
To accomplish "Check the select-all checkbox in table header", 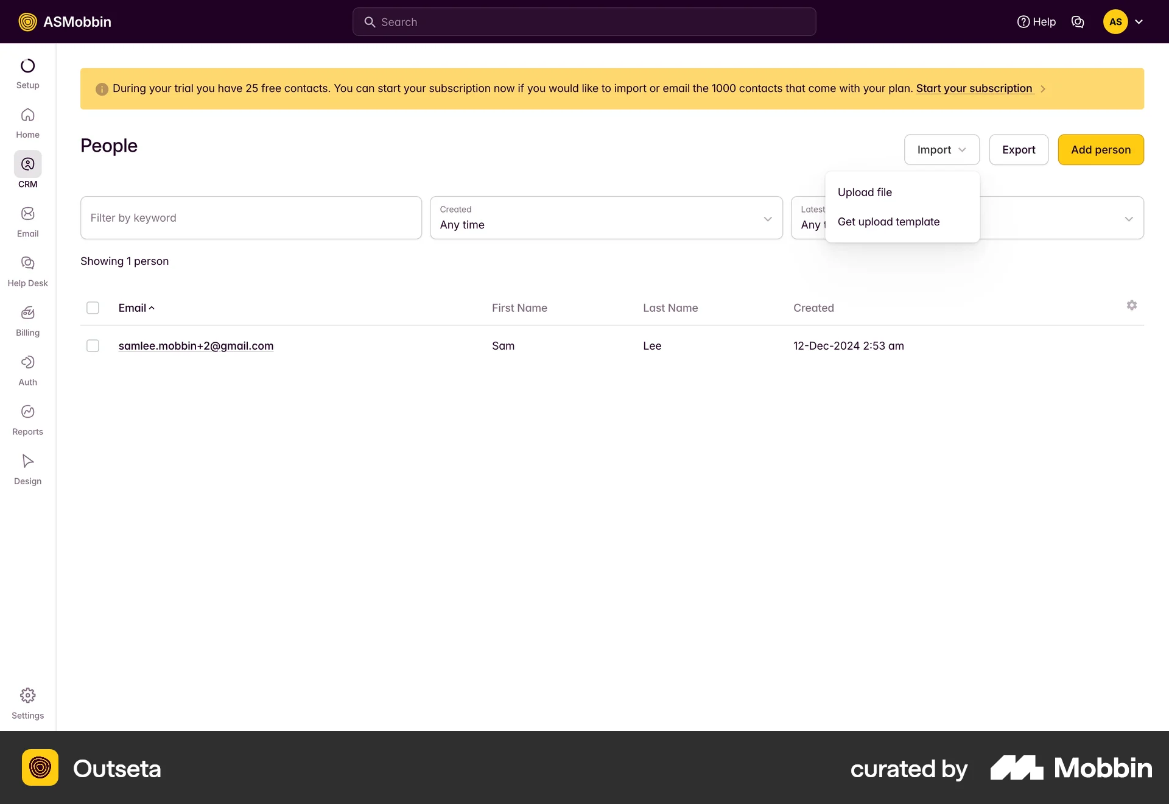I will tap(93, 308).
